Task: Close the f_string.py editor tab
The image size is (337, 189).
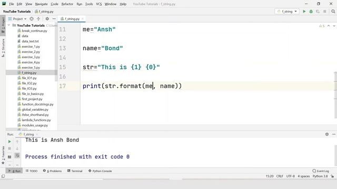Action: pyautogui.click(x=83, y=19)
